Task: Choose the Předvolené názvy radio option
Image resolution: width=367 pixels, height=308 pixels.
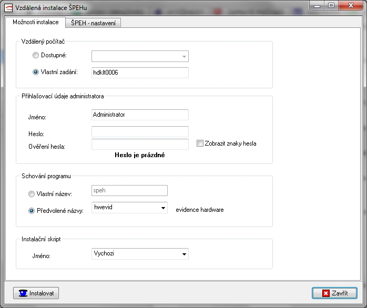Action: coord(32,211)
